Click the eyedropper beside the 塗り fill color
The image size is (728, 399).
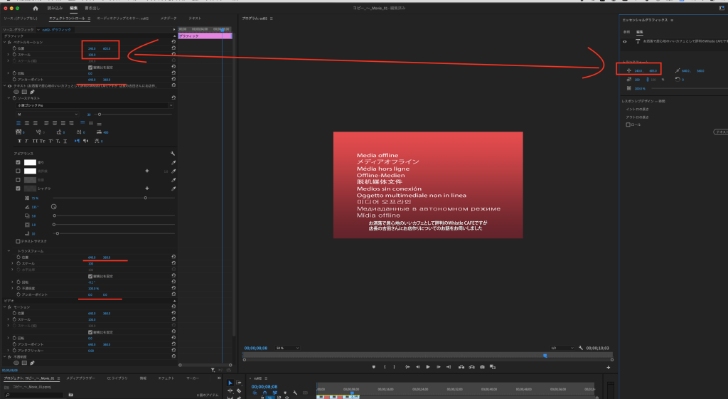click(173, 162)
